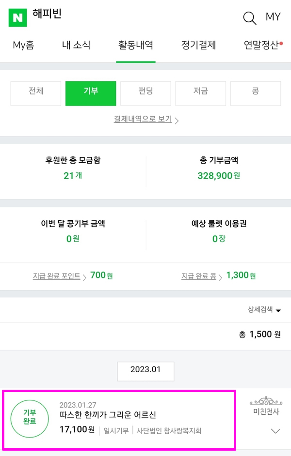Go to the 정기결제 tab
Image resolution: width=291 pixels, height=456 pixels.
(198, 46)
